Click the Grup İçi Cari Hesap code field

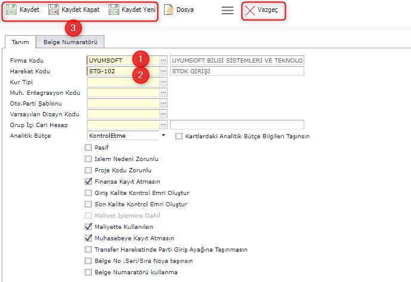pyautogui.click(x=123, y=125)
